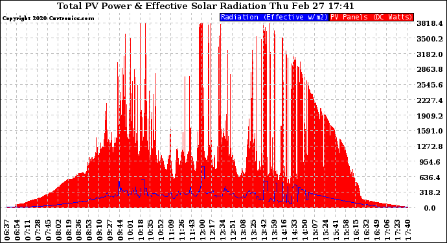The height and width of the screenshot is (243, 447).
Task: Click the 3500.2 y-axis value
Action: [x=430, y=39]
